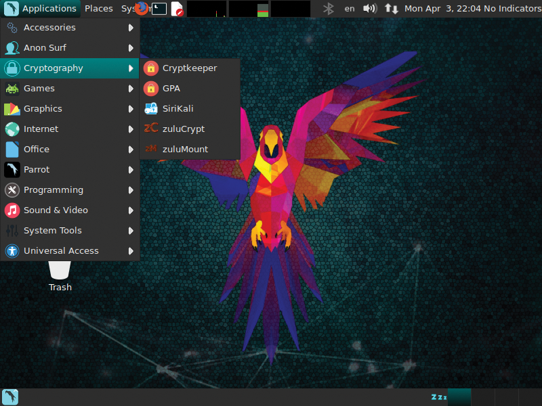
Task: Open the terminal launcher in top panel
Action: pos(159,8)
